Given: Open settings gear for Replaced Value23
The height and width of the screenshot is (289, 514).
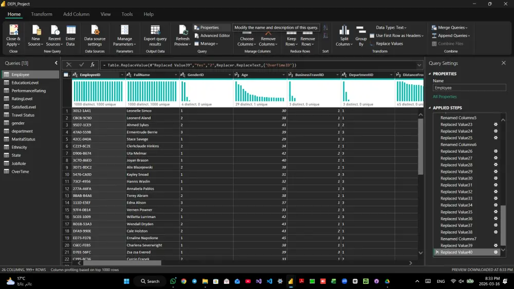Looking at the screenshot, I should coord(495,124).
